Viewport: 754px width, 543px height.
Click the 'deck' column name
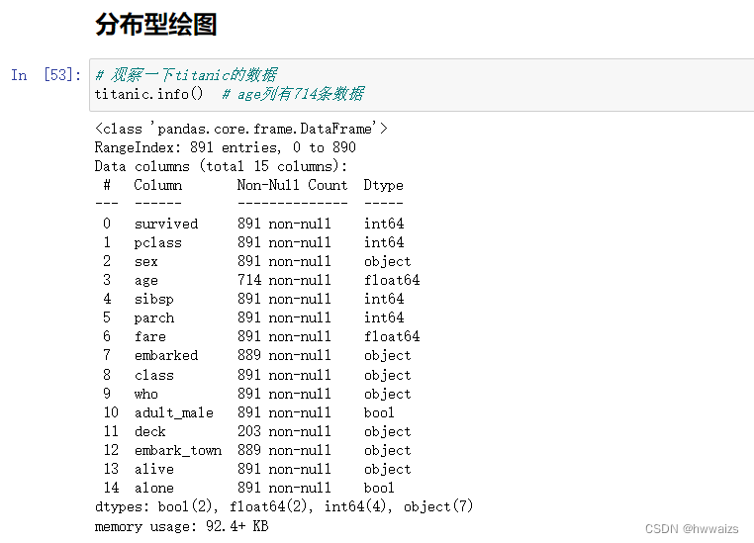point(149,431)
